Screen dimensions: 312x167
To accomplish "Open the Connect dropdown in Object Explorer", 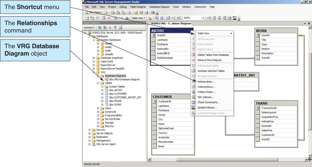I will click(89, 28).
